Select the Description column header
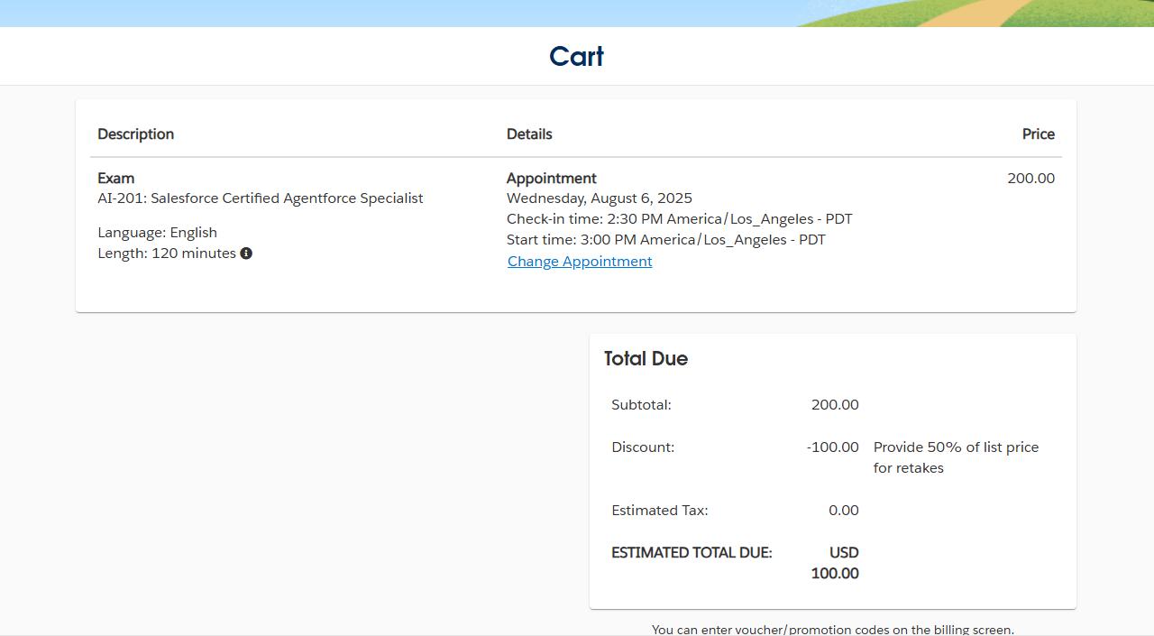 pos(136,134)
